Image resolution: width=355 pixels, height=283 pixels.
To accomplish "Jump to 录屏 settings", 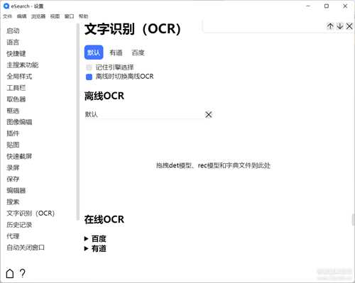I will pos(13,167).
